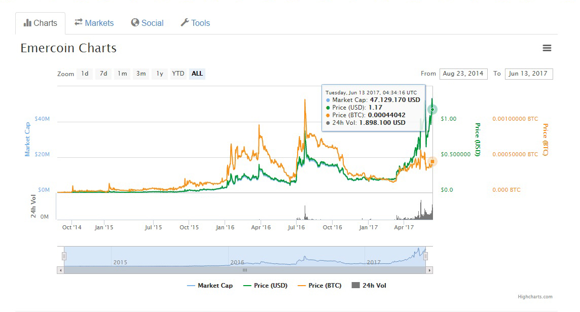Click the $0.500000 USD axis label
The height and width of the screenshot is (312, 580).
coord(456,154)
